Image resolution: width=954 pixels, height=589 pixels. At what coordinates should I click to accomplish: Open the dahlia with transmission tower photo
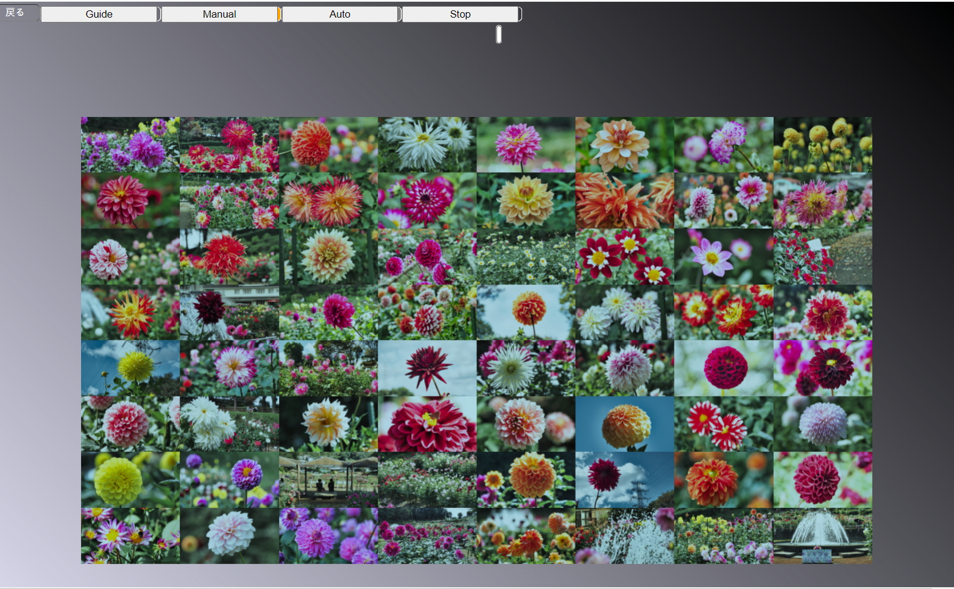[624, 480]
